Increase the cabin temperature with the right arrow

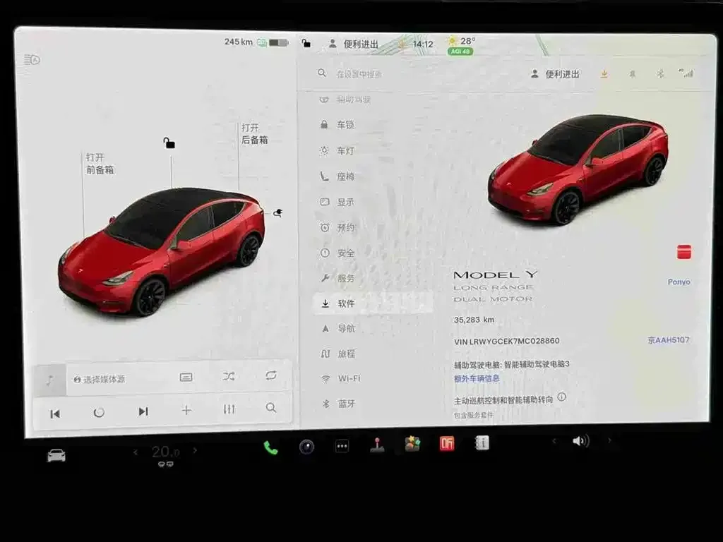(195, 450)
